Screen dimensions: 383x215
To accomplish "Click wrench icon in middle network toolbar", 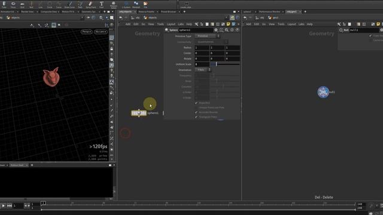I will [196, 24].
